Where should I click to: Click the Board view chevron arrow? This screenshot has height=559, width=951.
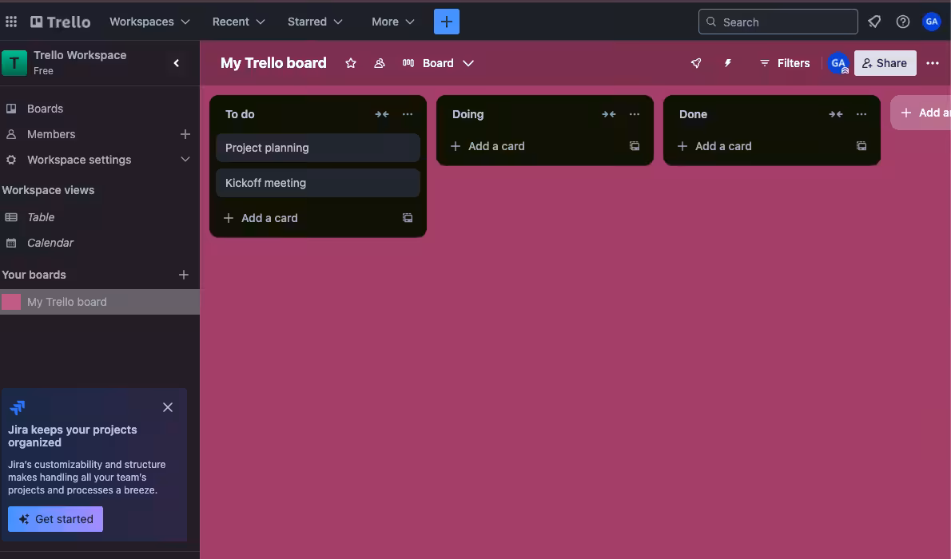click(x=468, y=63)
